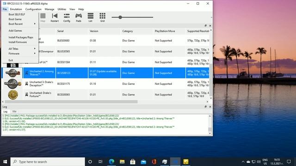Close the game list panel
Screen dimensions: 296x166
pyautogui.click(x=210, y=26)
